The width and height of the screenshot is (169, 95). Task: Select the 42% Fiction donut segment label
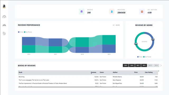[x=153, y=39]
